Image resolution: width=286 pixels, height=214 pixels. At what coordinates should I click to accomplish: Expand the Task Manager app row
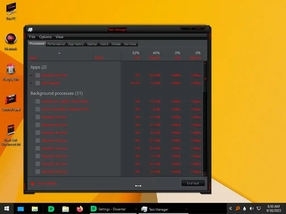[31, 83]
